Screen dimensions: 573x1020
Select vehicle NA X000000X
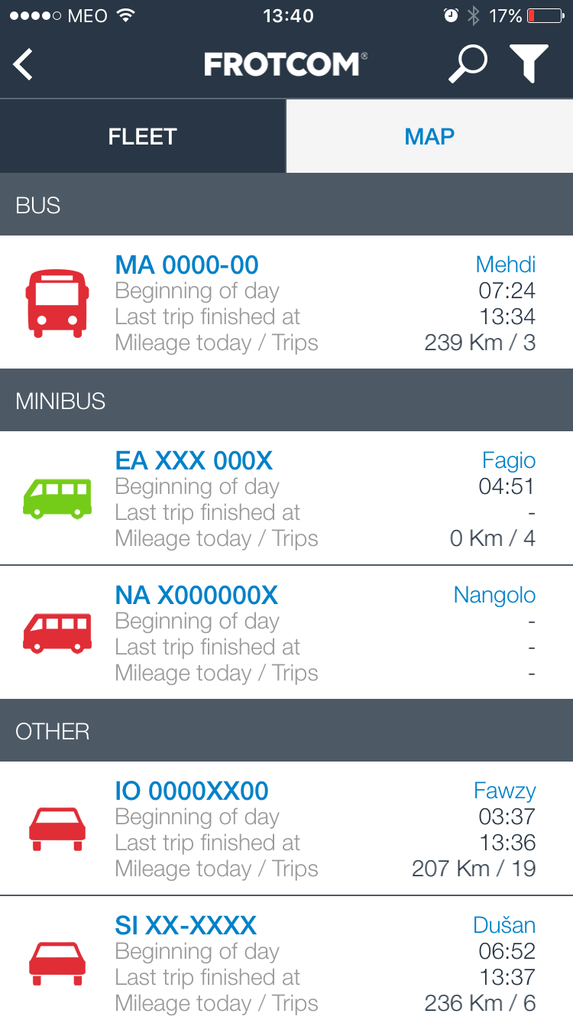coord(196,596)
